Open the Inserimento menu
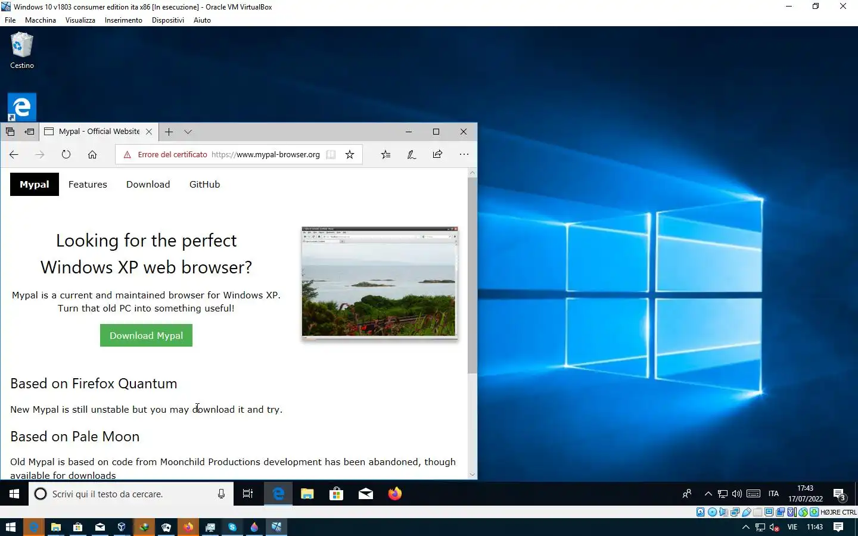858x536 pixels. [123, 20]
